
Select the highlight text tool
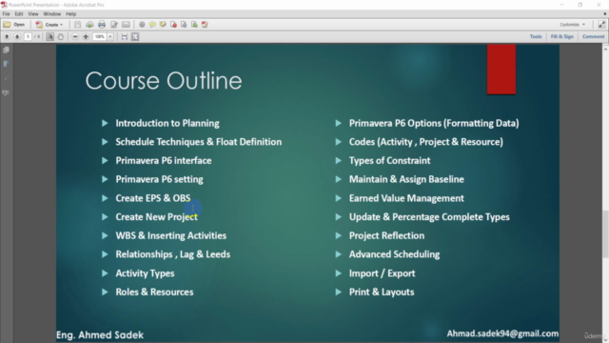163,25
